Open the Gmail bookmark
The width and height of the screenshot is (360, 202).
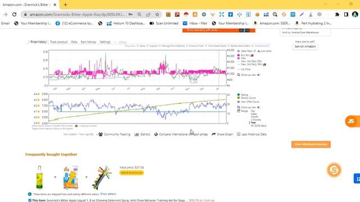[x=5, y=24]
